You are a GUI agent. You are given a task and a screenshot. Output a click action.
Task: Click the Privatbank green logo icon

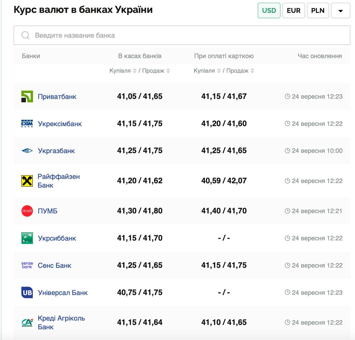coord(27,96)
